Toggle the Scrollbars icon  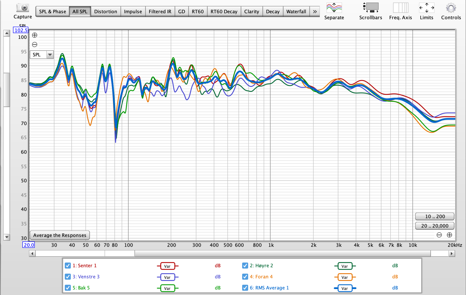click(x=370, y=8)
